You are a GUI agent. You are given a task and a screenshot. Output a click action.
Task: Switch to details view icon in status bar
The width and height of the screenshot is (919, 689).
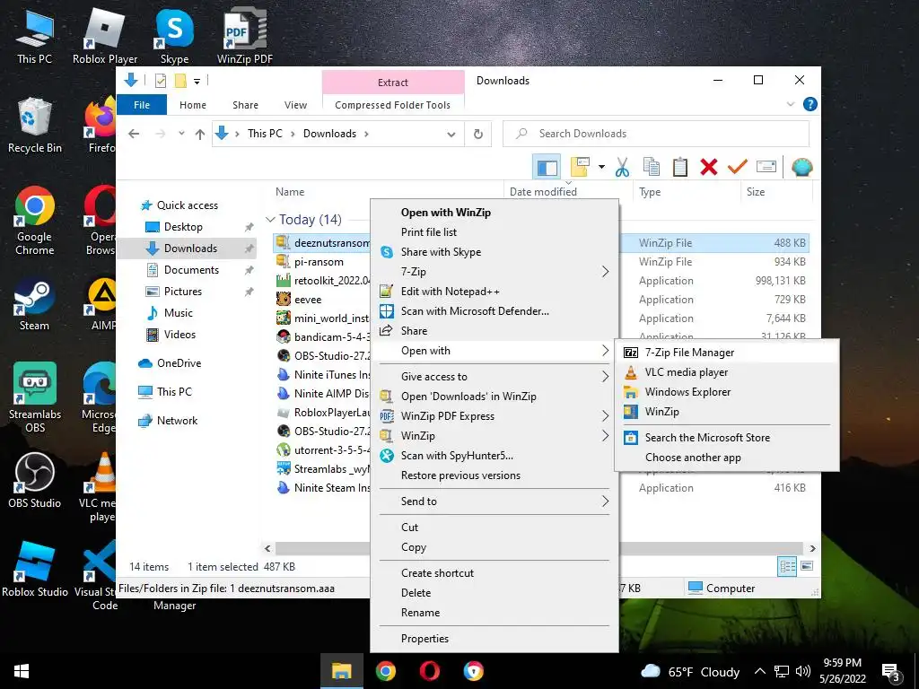(787, 567)
